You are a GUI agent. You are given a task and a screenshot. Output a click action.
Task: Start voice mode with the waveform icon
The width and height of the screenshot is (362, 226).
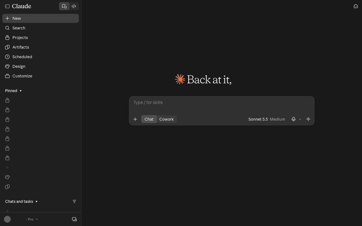coord(308,119)
